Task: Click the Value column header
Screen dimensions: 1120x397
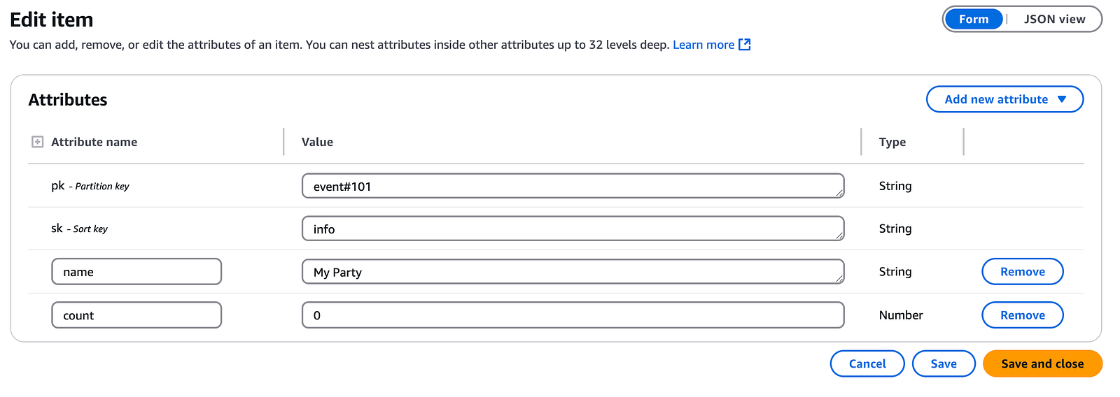Action: 317,142
